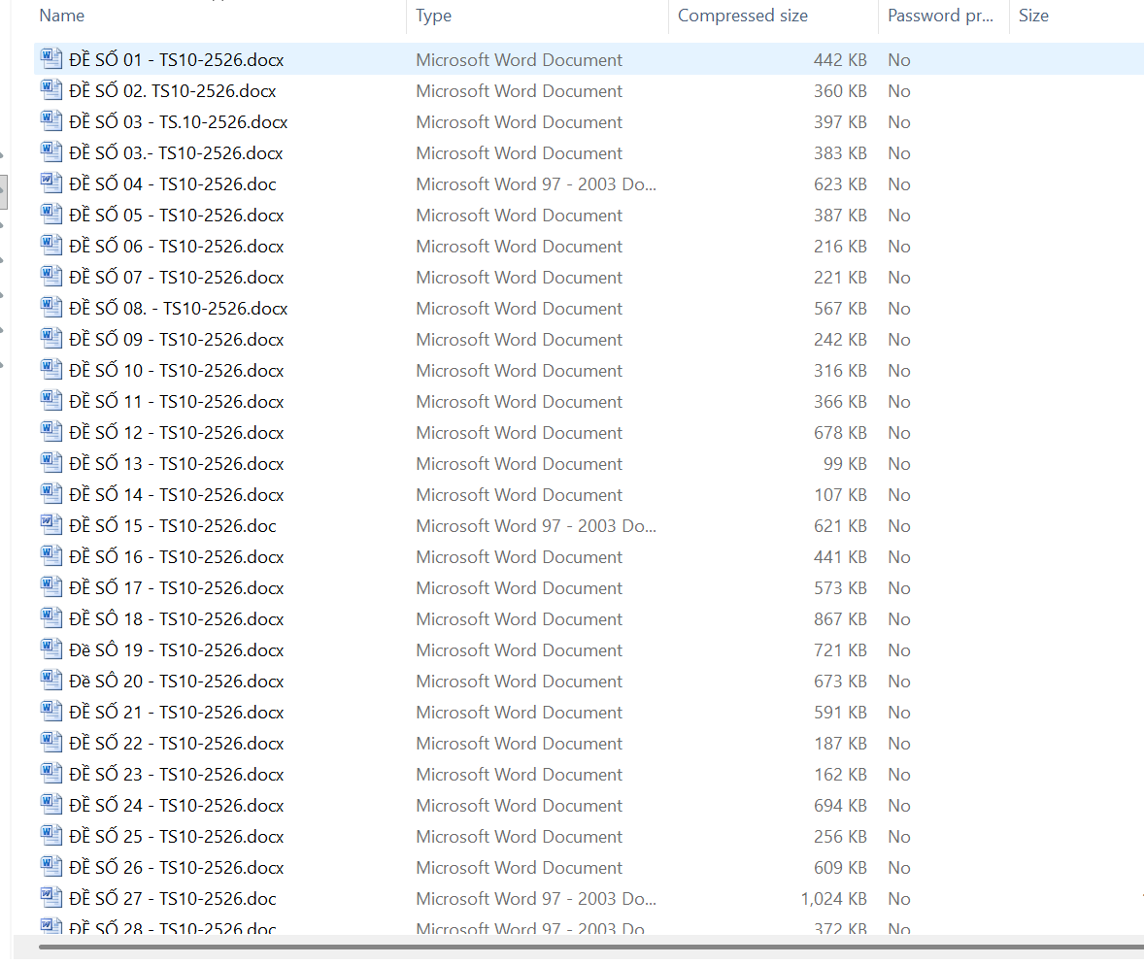Click the Compressed size column header
Viewport: 1144px width, 965px height.
pyautogui.click(x=742, y=16)
